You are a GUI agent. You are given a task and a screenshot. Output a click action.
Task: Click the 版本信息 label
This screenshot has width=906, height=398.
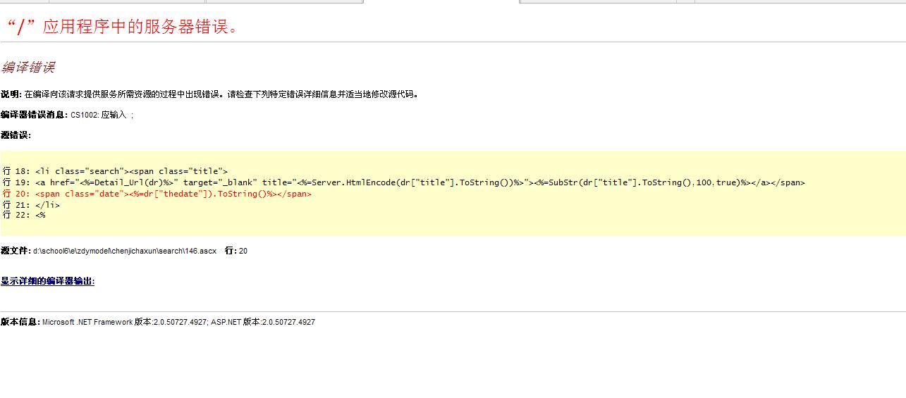coord(20,322)
